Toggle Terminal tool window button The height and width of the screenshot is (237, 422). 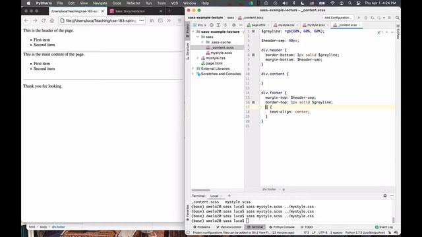tap(255, 227)
